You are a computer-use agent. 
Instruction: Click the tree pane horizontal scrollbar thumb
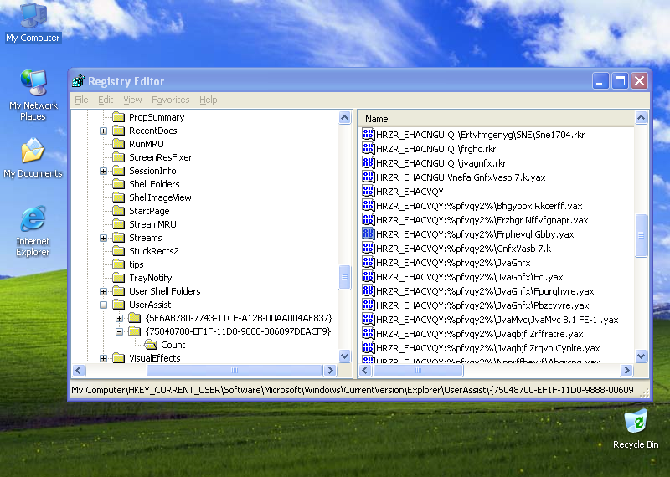point(234,370)
